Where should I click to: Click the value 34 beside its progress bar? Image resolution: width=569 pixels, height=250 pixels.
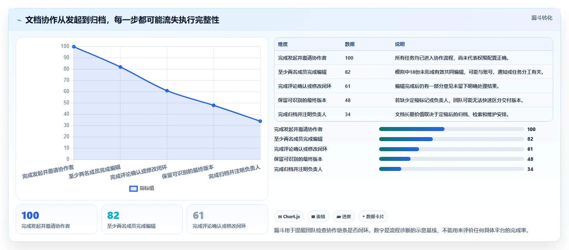pos(530,169)
